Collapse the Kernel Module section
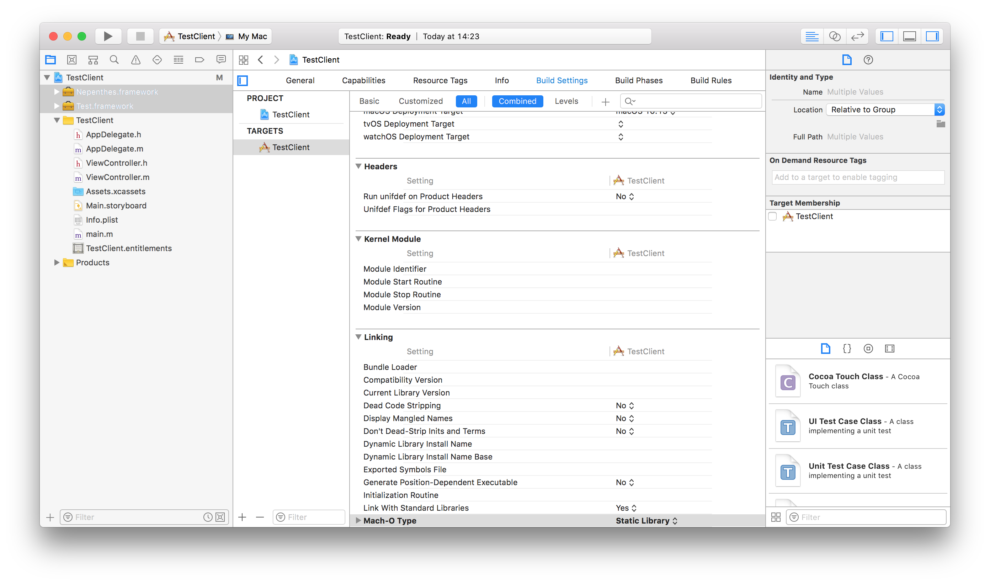Screen dimensions: 990x584 358,239
